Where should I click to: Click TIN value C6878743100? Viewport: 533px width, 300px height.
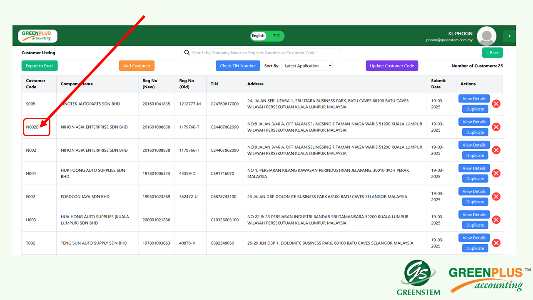tap(224, 197)
